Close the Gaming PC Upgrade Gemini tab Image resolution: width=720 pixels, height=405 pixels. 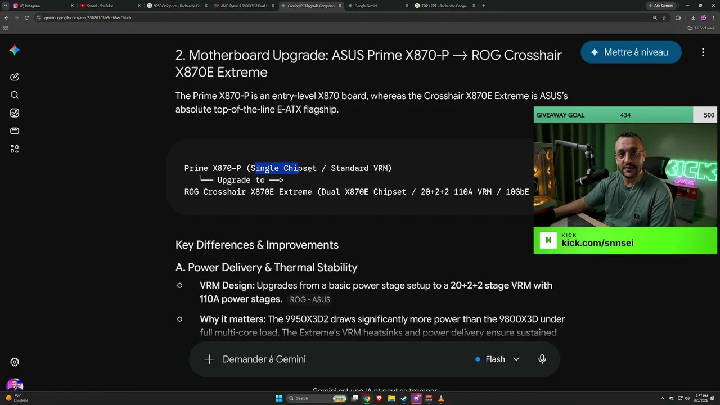point(340,6)
